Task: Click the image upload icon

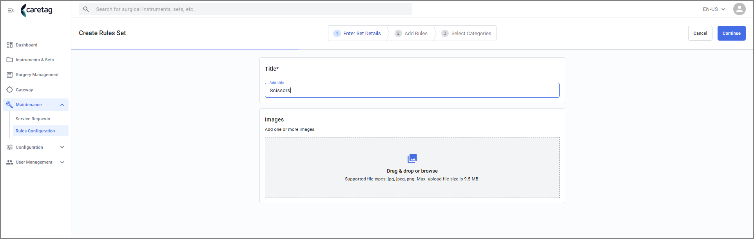Action: pos(412,159)
